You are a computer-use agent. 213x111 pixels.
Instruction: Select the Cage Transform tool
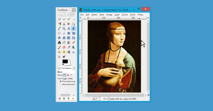[x=73, y=38]
